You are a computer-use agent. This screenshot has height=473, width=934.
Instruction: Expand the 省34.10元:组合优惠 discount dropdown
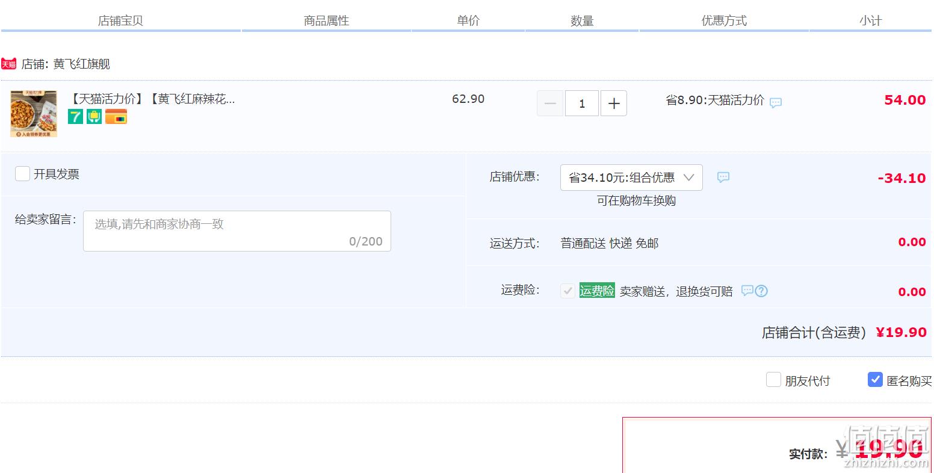[x=631, y=178]
